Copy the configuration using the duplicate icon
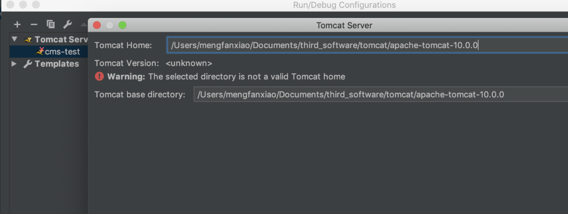Viewport: 568px width, 214px height. tap(51, 24)
